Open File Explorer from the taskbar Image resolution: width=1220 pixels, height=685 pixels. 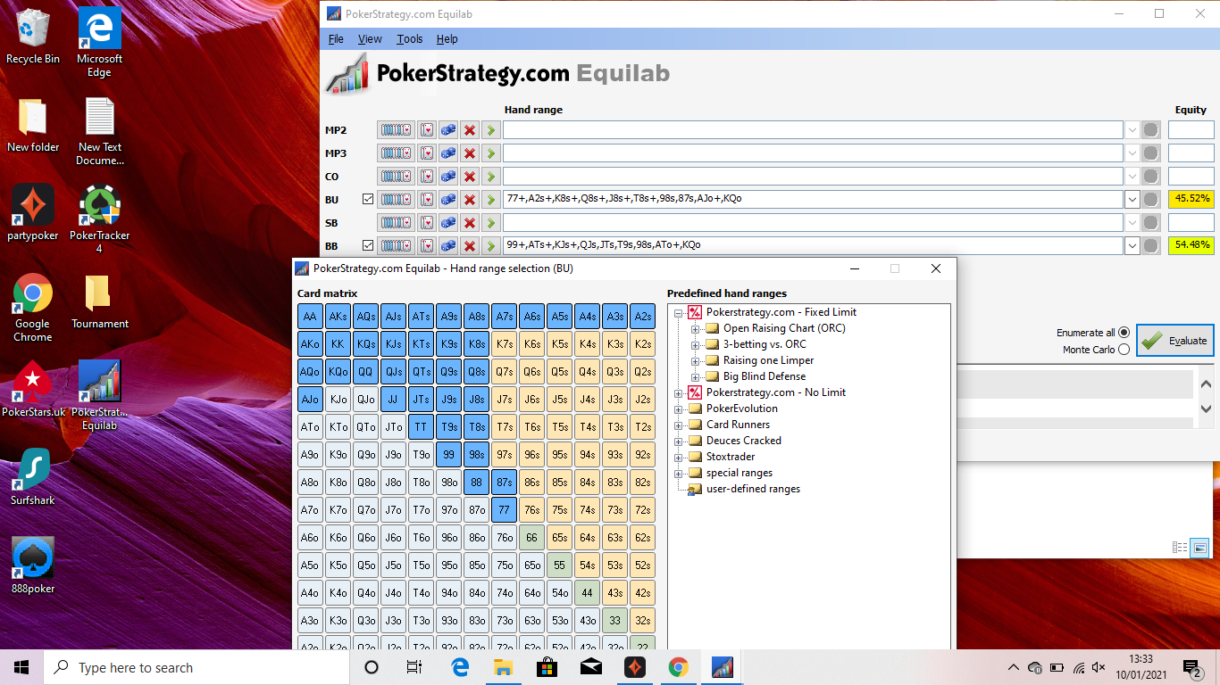click(x=504, y=667)
